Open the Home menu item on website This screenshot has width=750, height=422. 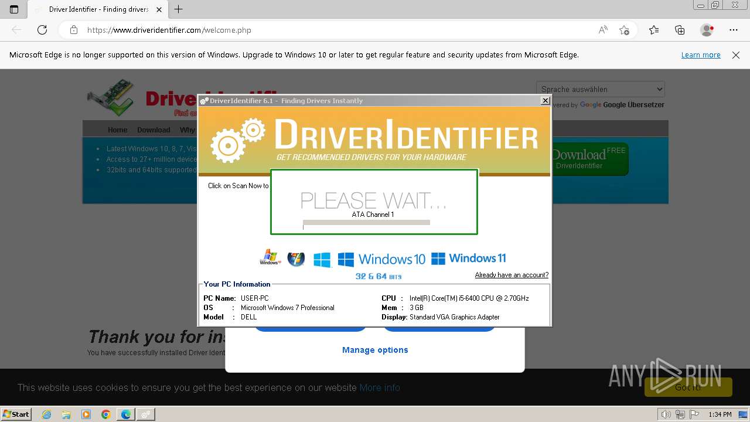117,130
